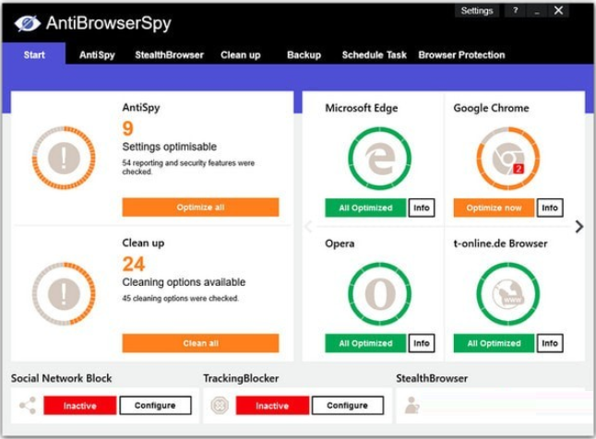Screen dimensions: 596x439
Task: Click the Google Chrome heading
Action: click(x=491, y=108)
